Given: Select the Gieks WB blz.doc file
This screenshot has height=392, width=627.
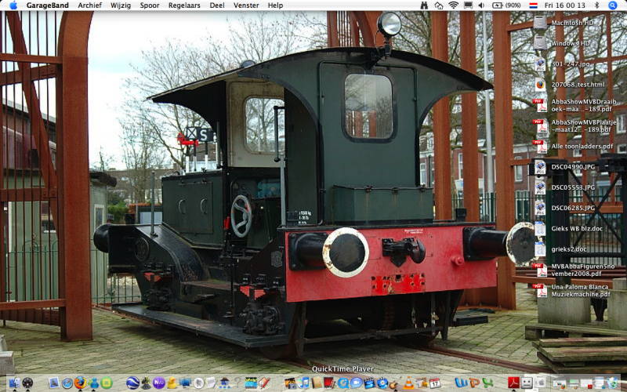Looking at the screenshot, I should pyautogui.click(x=540, y=229).
